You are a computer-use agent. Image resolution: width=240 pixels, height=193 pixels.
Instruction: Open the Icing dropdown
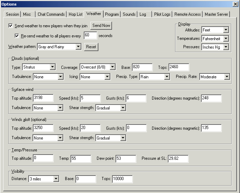point(95,77)
